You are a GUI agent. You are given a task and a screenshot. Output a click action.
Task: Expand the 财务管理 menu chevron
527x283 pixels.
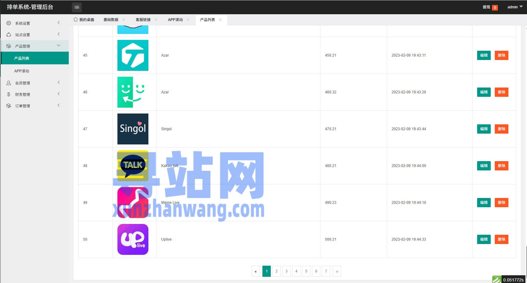[59, 94]
